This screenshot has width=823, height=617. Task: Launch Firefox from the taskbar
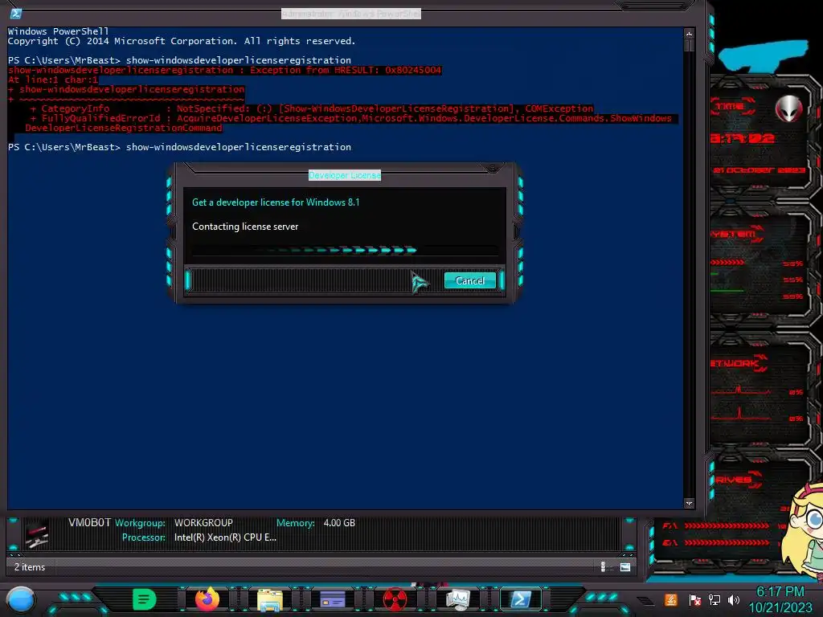click(x=207, y=599)
